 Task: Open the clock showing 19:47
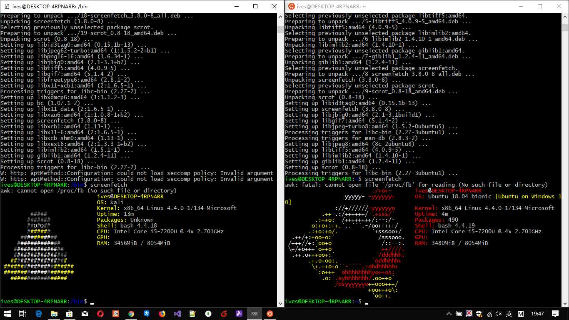click(x=538, y=313)
